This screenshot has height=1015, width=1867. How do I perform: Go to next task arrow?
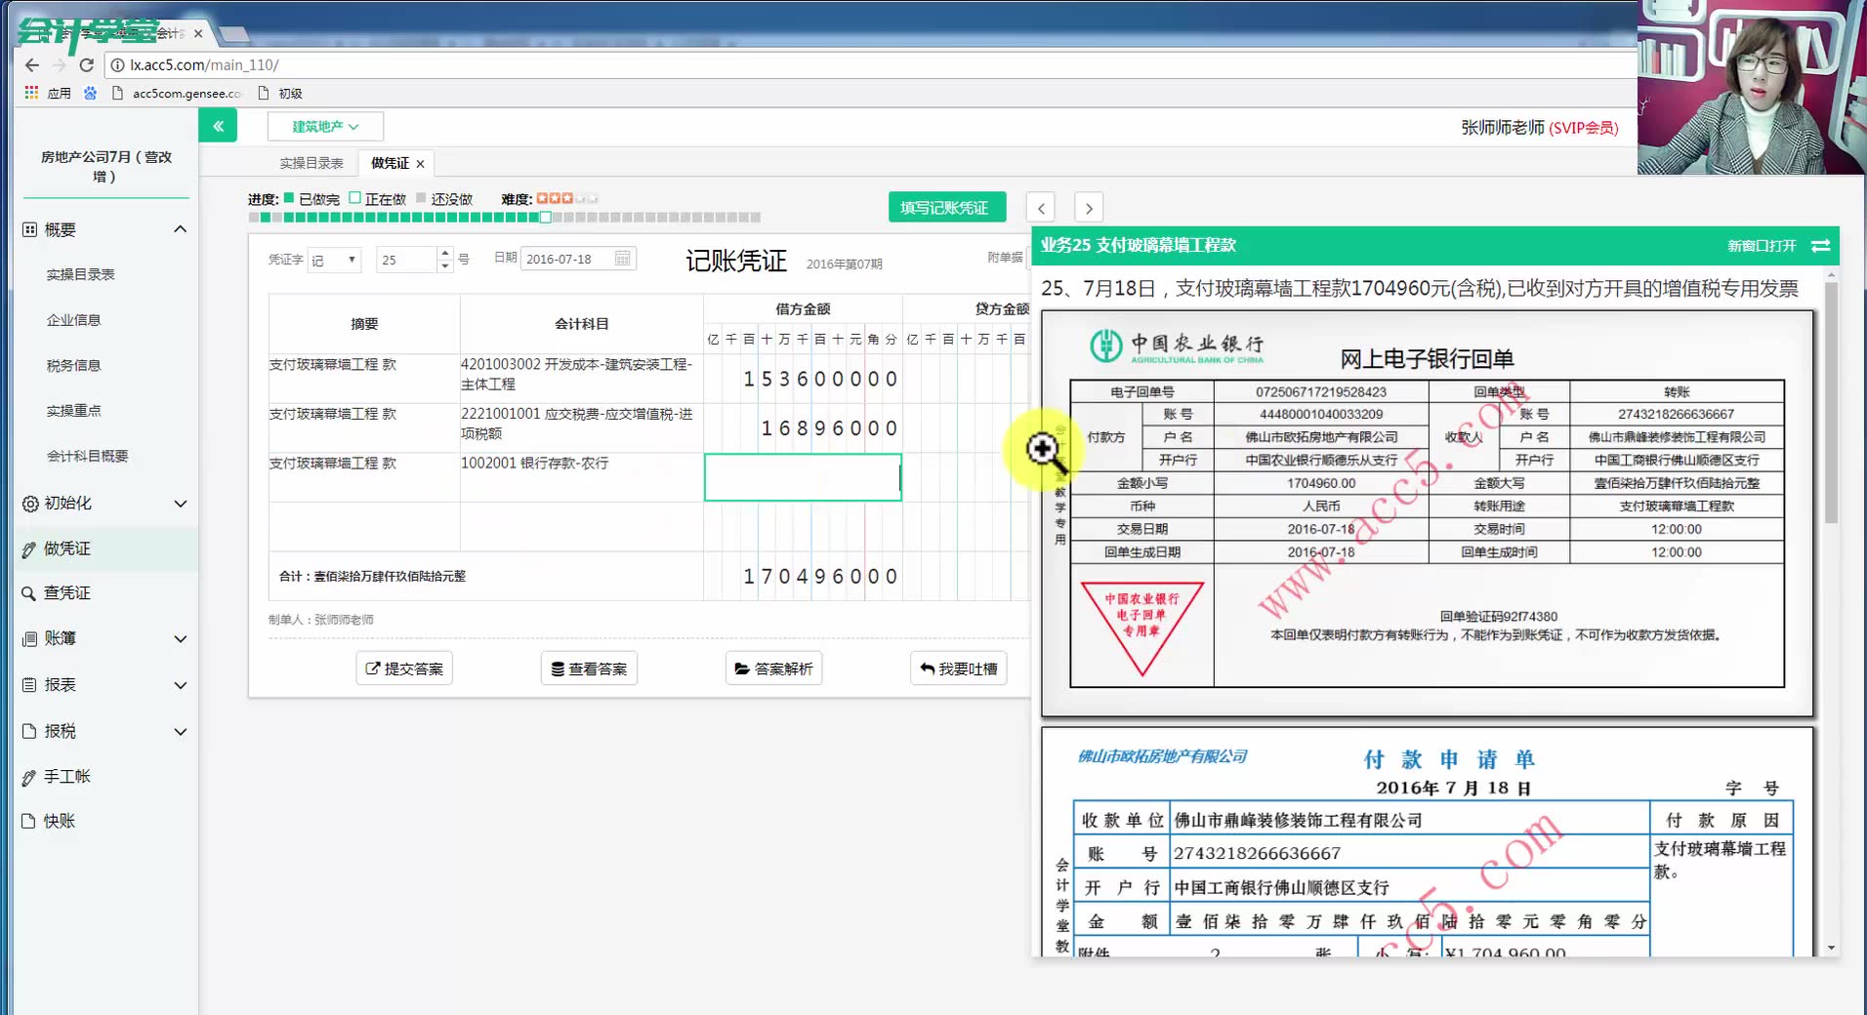point(1089,208)
